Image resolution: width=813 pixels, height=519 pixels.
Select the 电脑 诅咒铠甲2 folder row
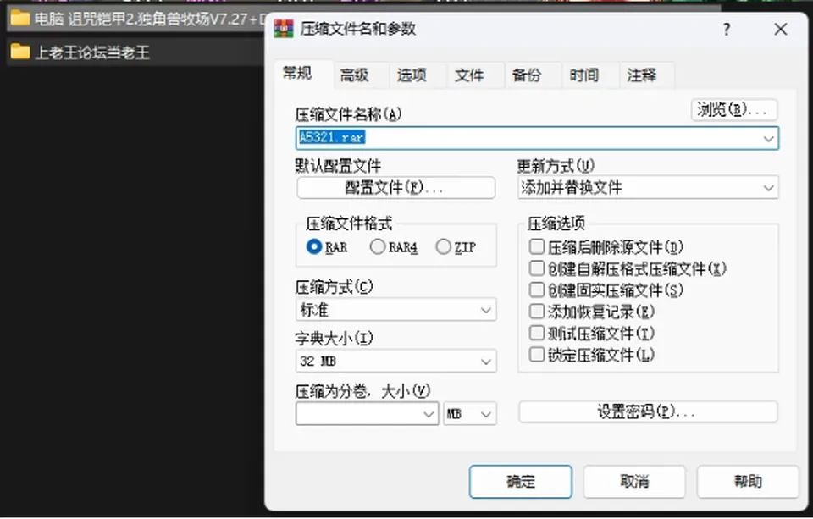coord(135,19)
